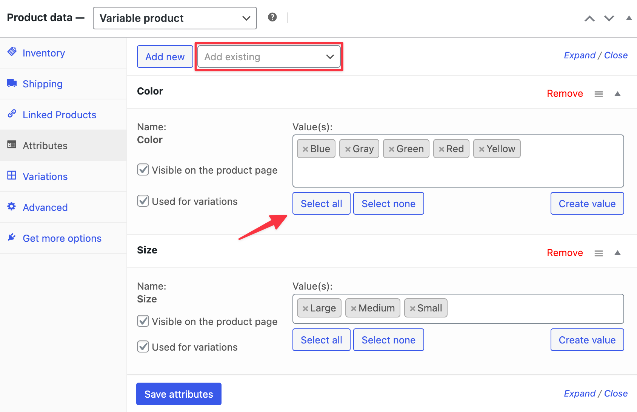Switch to the Attributes tab

point(45,145)
